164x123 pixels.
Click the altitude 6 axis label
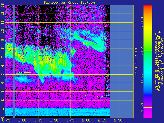[x=2, y=66]
